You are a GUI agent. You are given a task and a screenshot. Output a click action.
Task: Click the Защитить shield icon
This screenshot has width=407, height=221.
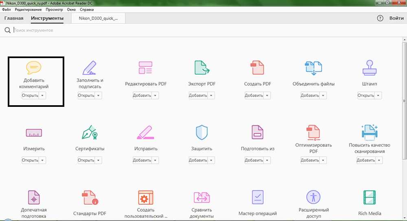click(201, 132)
